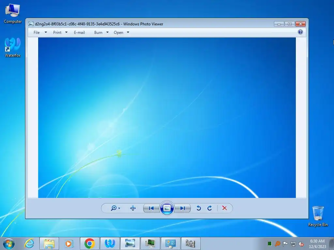Start the slide show
The height and width of the screenshot is (250, 334).
167,208
